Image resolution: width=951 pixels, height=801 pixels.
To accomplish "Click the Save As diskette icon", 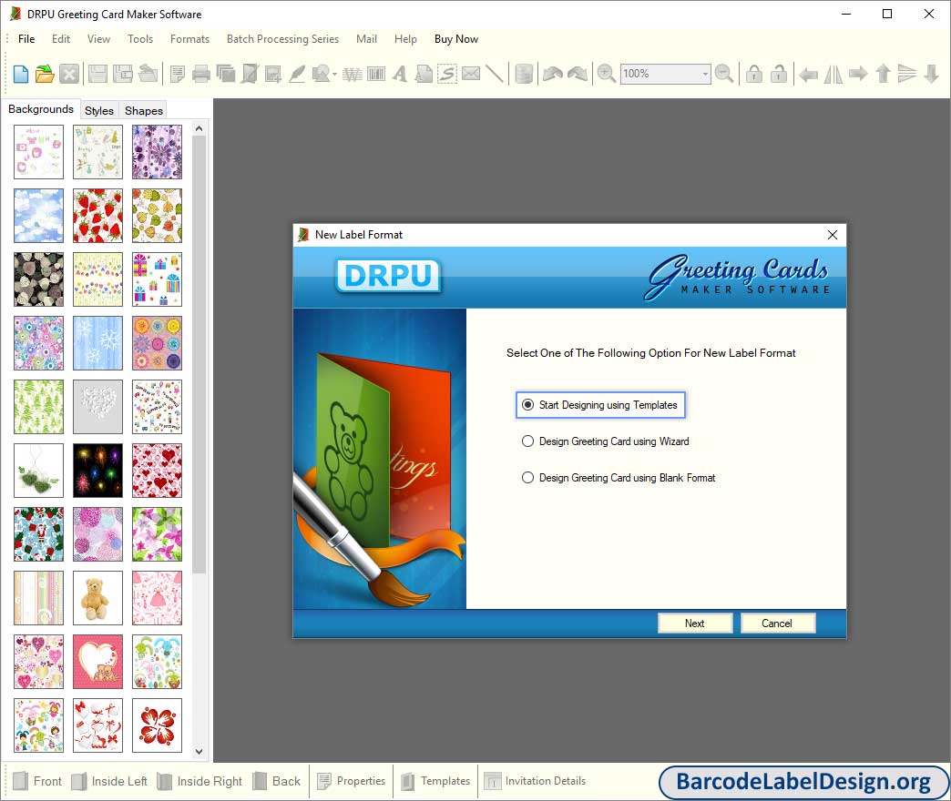I will point(122,74).
